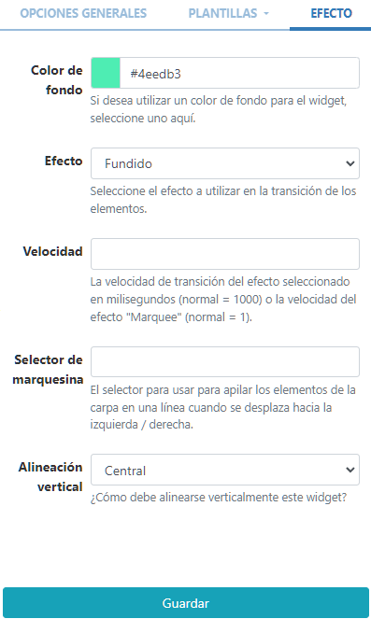This screenshot has width=371, height=619.
Task: Focus the Velocidad input field
Action: point(225,254)
